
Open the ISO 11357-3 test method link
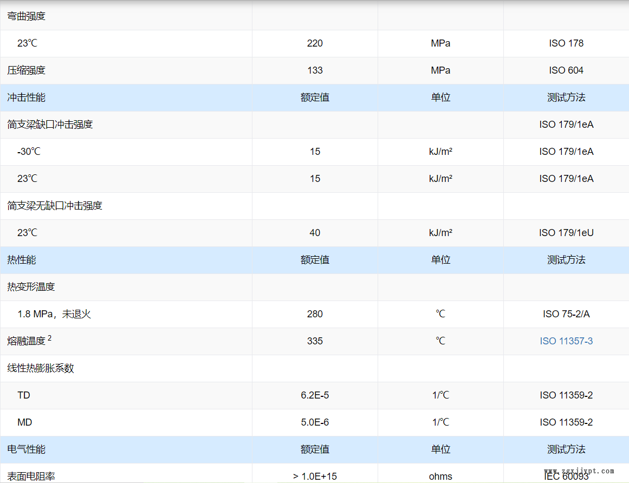coord(566,341)
